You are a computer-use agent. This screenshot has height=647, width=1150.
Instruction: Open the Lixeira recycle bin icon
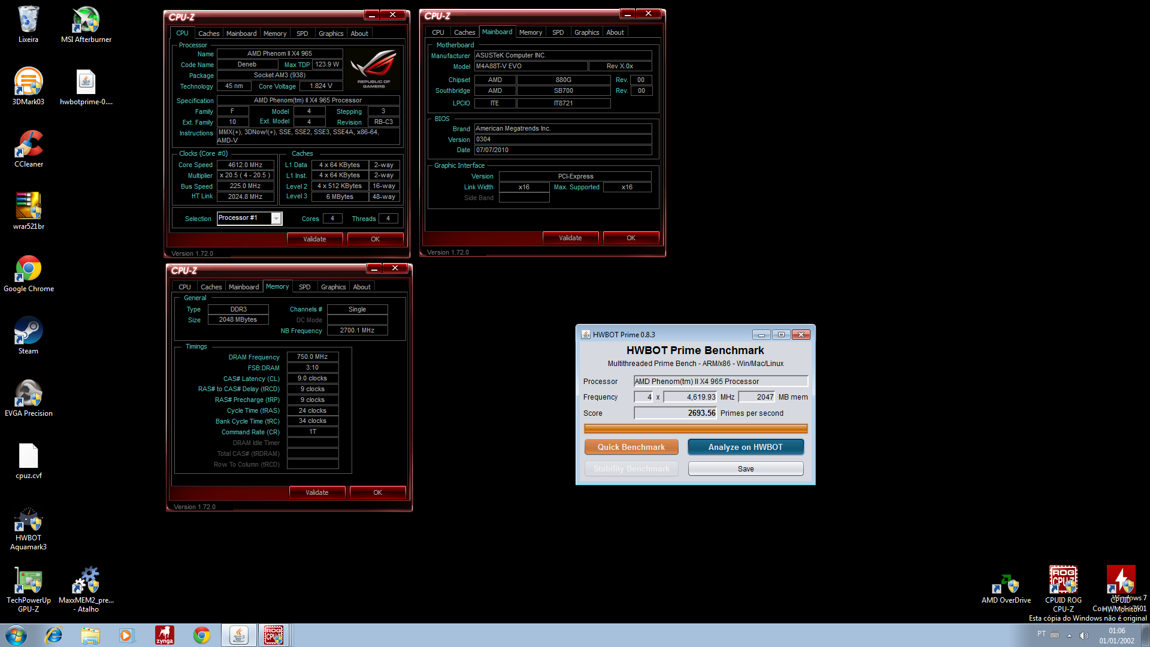(28, 24)
